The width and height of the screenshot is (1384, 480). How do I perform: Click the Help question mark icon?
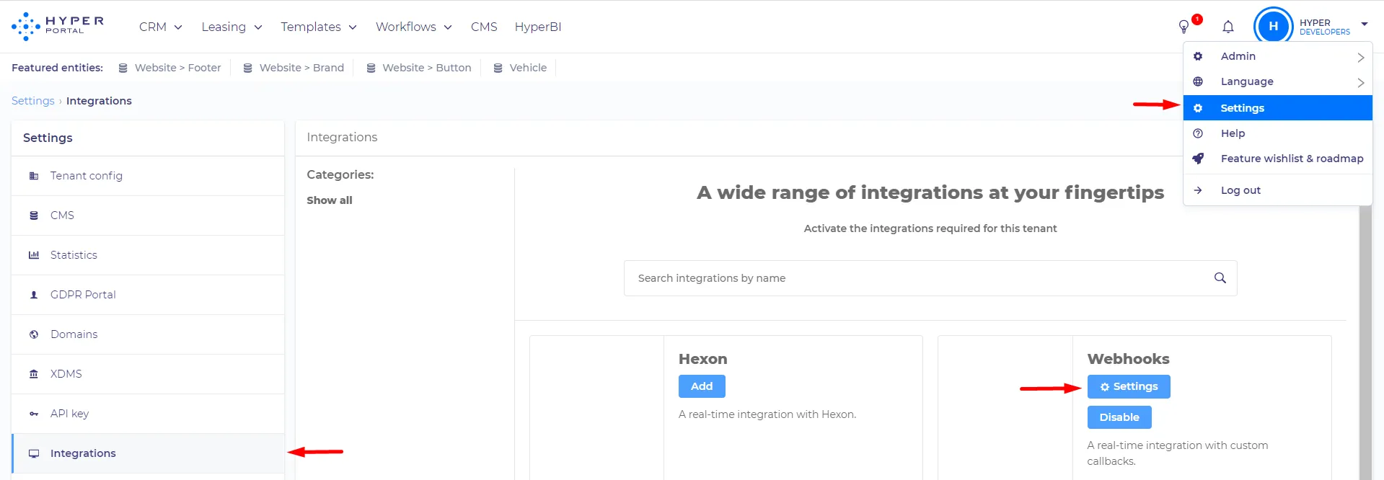(1198, 133)
